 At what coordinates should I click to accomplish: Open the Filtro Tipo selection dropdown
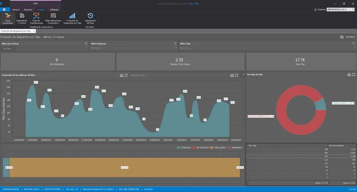[x=267, y=48]
